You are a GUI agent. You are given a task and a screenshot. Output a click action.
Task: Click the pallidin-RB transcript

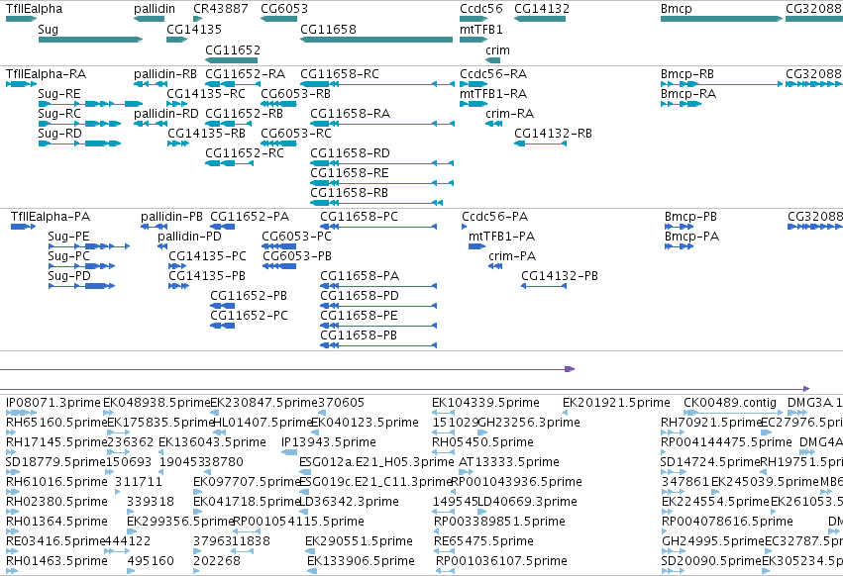[x=151, y=84]
